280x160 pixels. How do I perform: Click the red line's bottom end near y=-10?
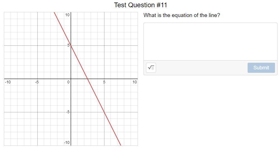pyautogui.click(x=121, y=145)
